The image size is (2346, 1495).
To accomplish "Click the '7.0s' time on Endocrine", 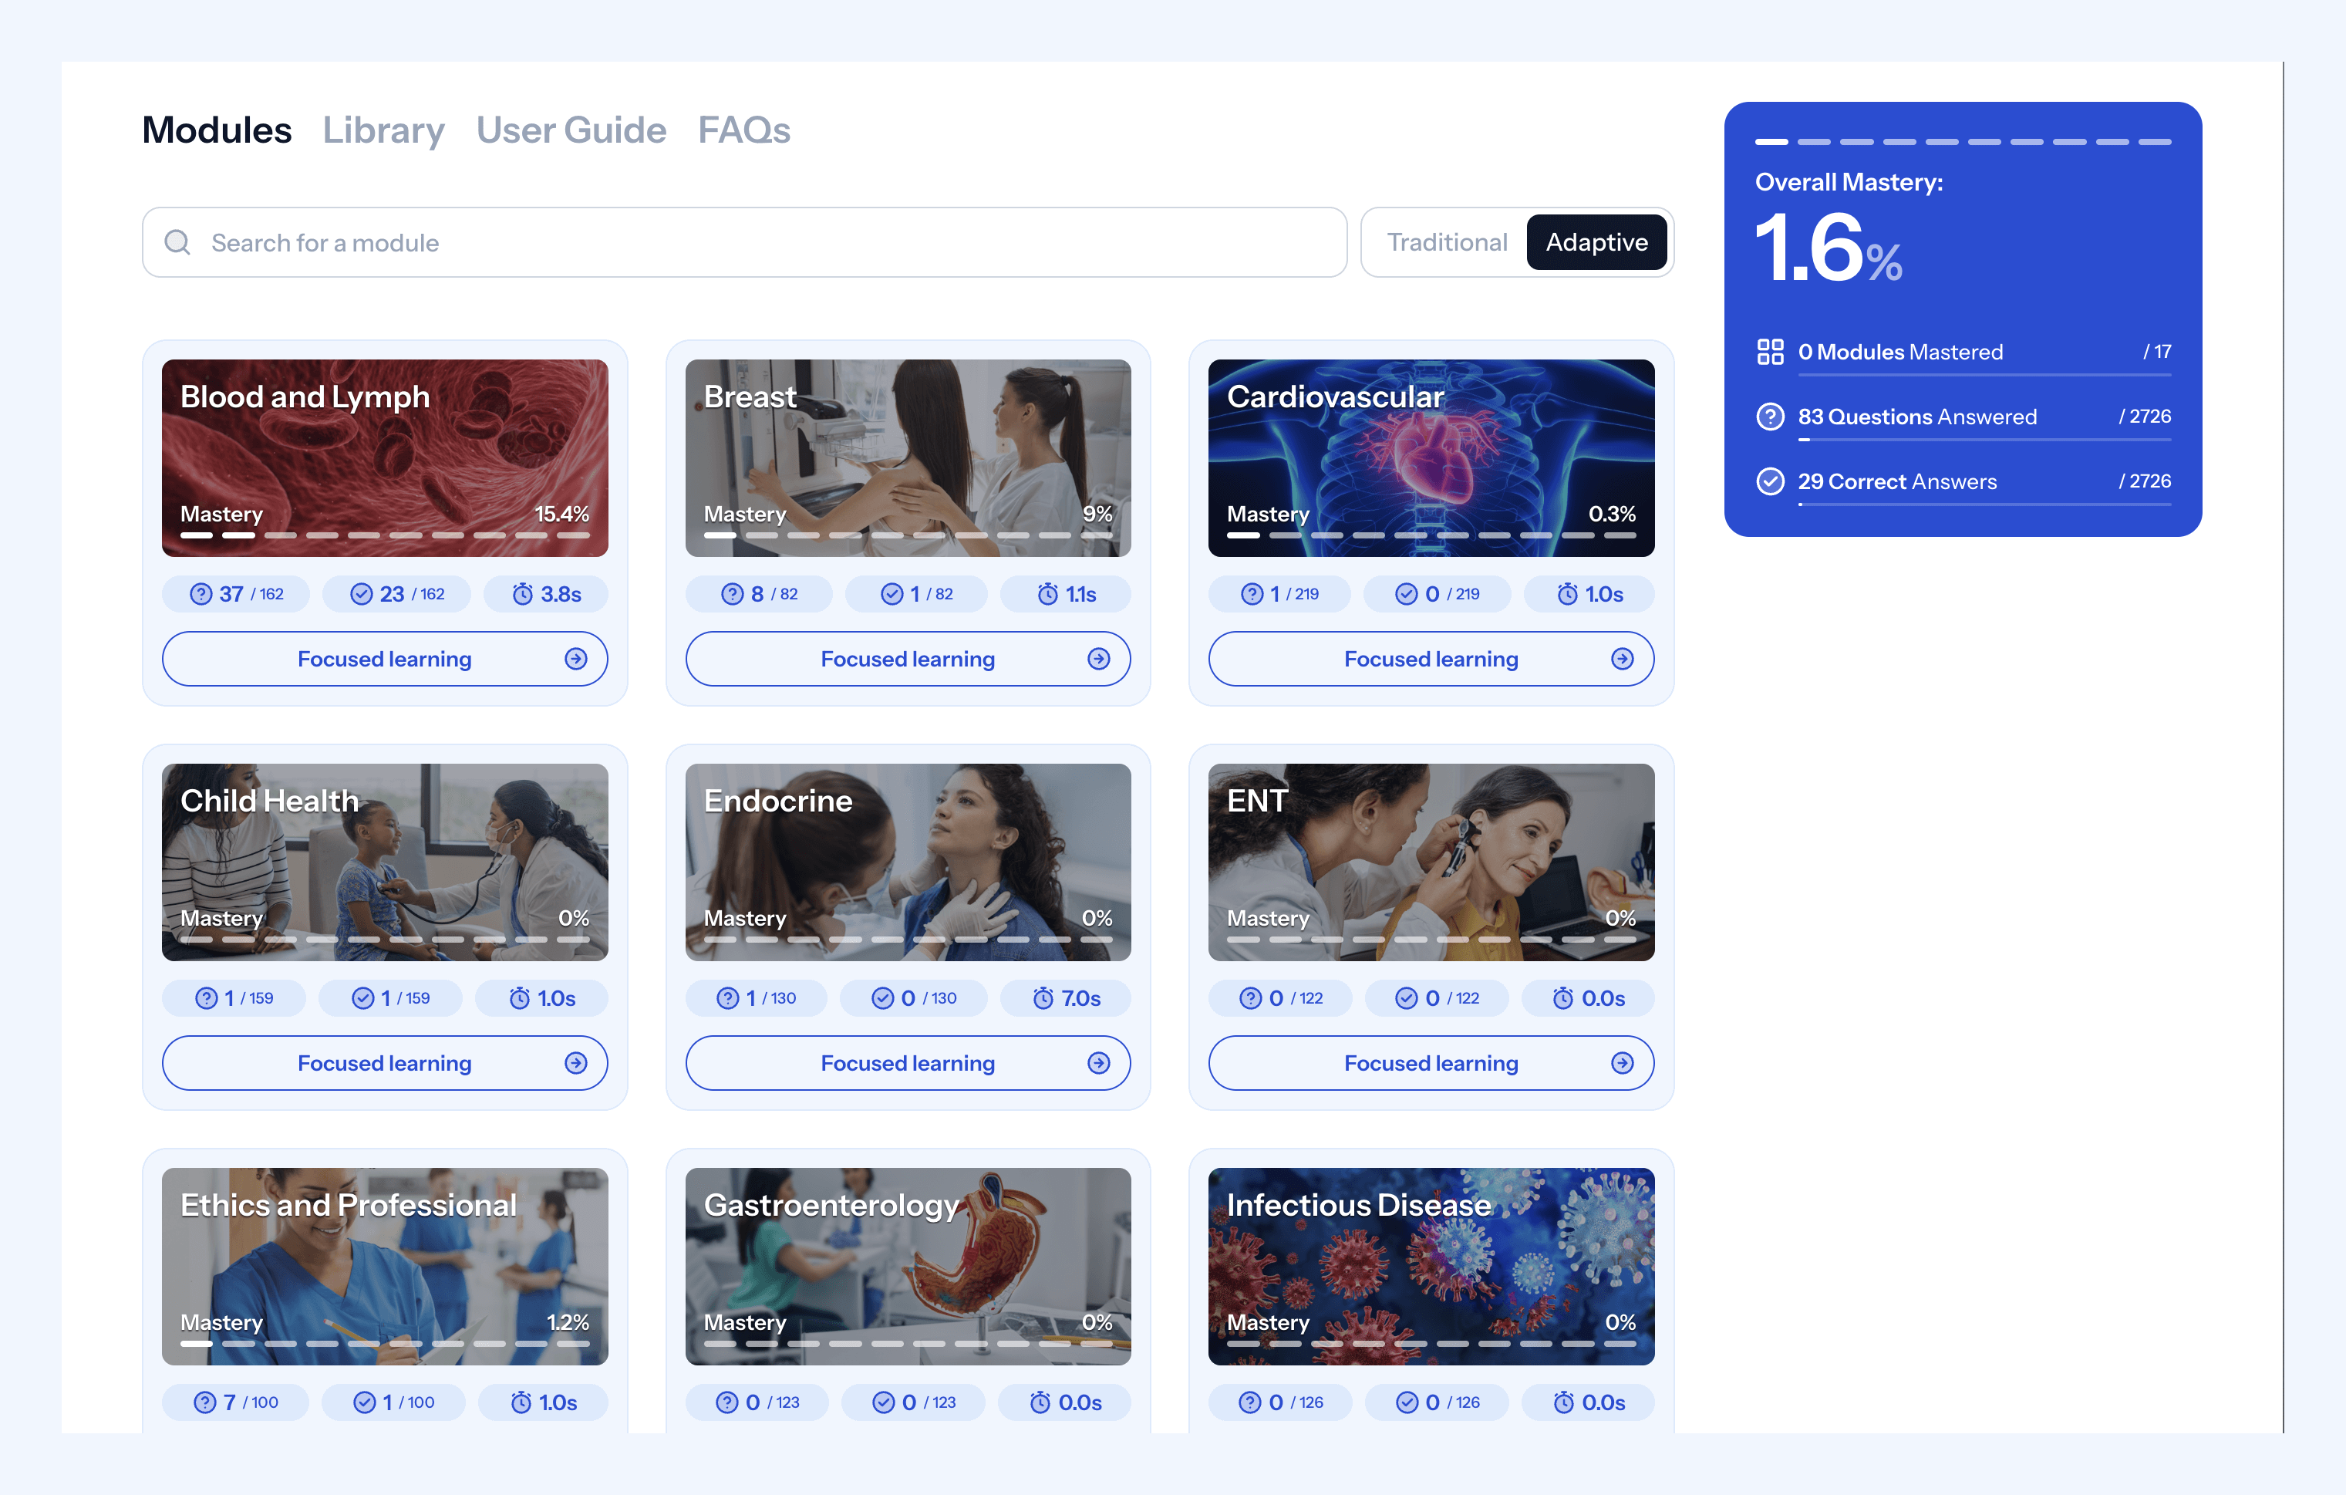I will click(x=1080, y=998).
